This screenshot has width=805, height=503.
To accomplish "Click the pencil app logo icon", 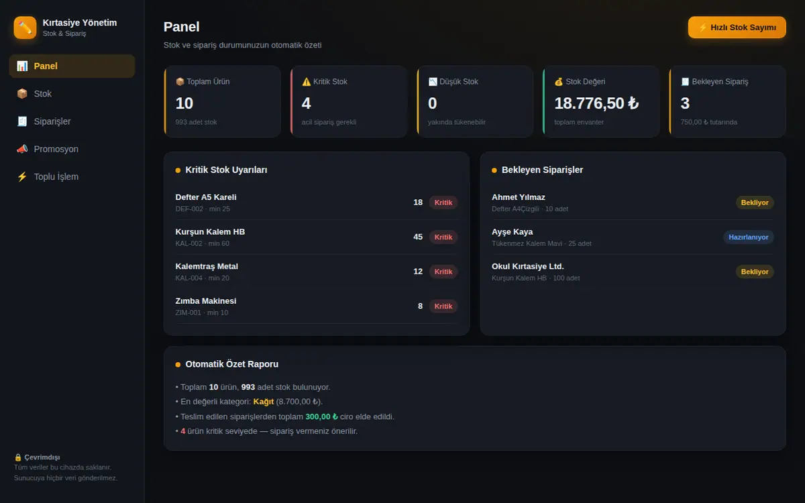I will click(x=25, y=27).
